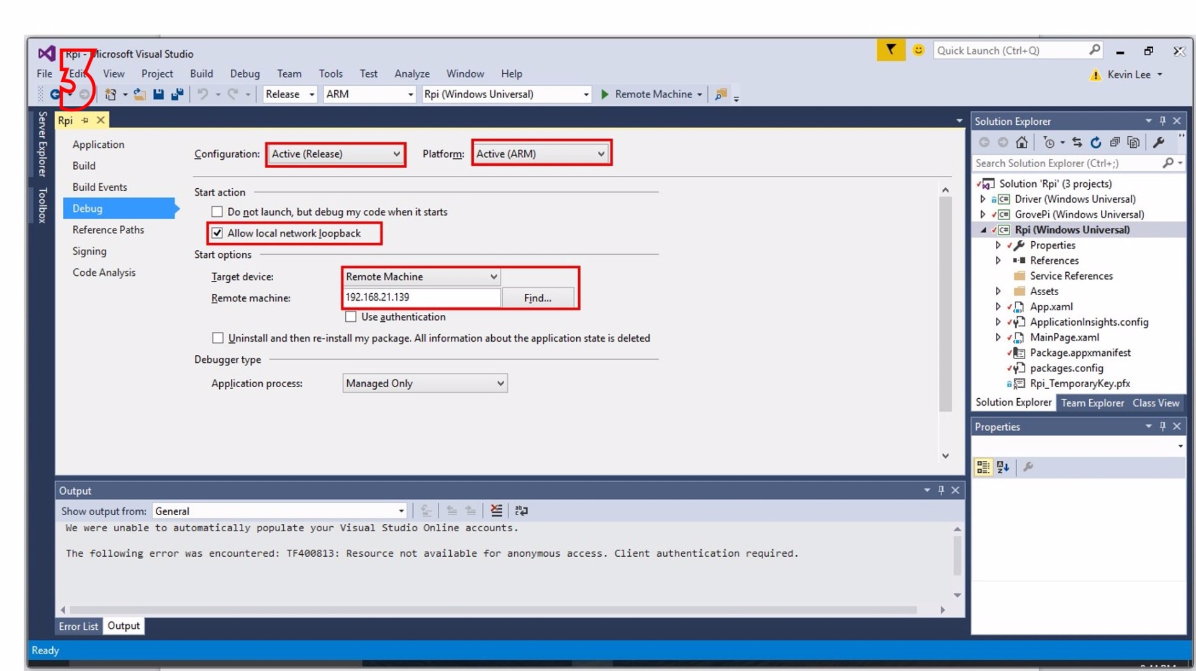Collapse the Rpi (Windows Universal) project
Image resolution: width=1196 pixels, height=671 pixels.
click(983, 230)
